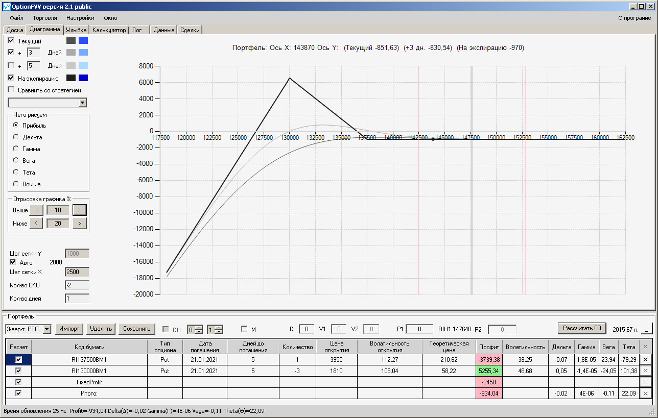Click the days field containing 3

33,52
